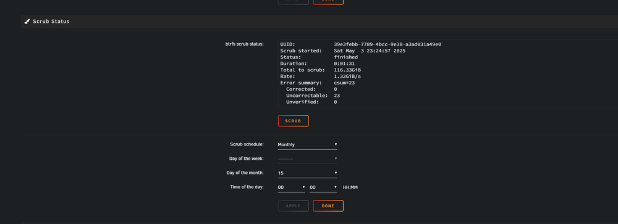Image resolution: width=618 pixels, height=224 pixels.
Task: Click the Uncorrectable count 23
Action: pos(337,95)
